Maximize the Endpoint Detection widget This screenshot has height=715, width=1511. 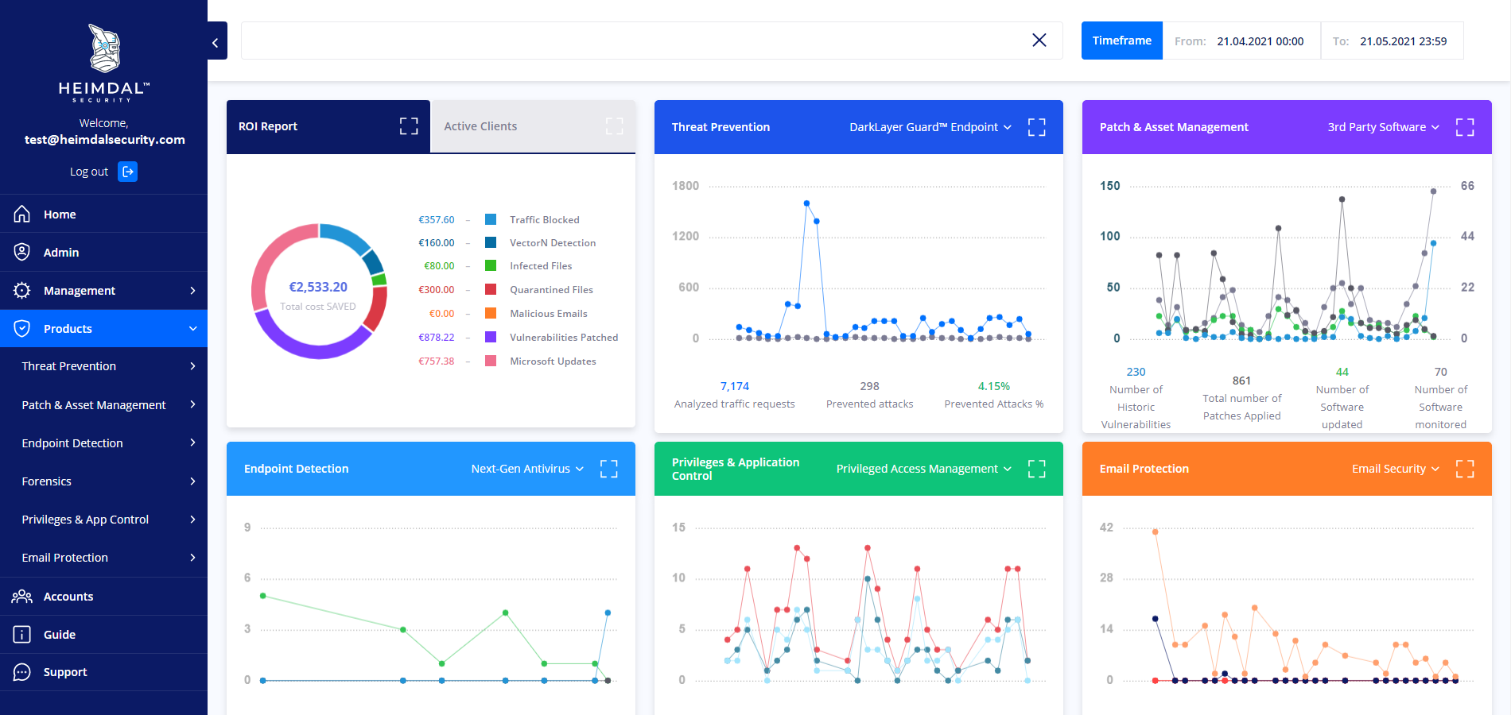pos(609,469)
